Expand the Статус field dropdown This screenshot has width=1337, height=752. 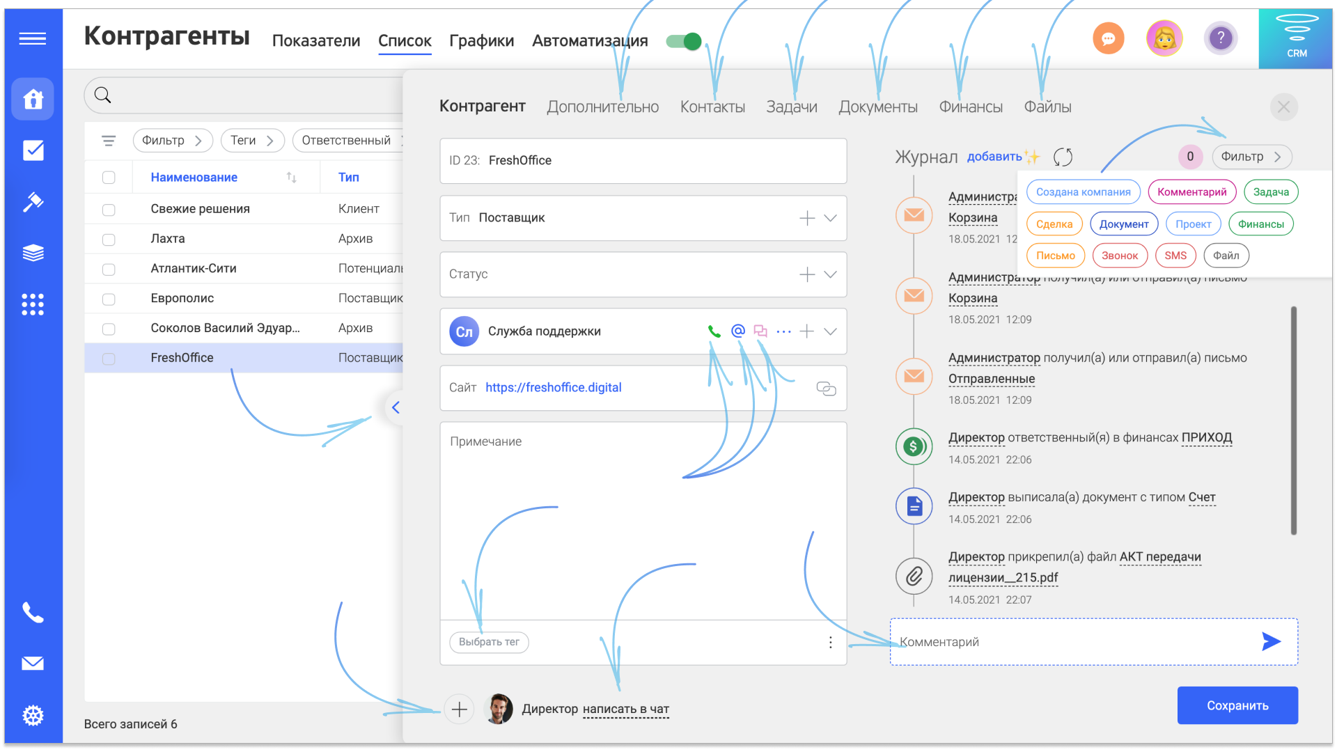pyautogui.click(x=830, y=274)
